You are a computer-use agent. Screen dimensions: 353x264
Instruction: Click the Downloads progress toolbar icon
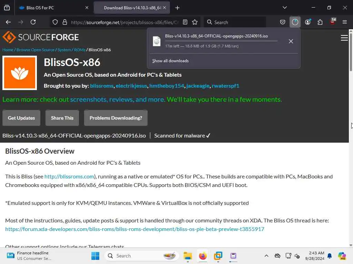pos(295,22)
